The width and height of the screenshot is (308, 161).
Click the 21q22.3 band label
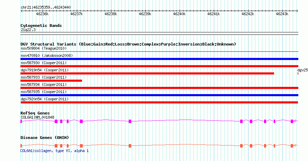point(28,30)
